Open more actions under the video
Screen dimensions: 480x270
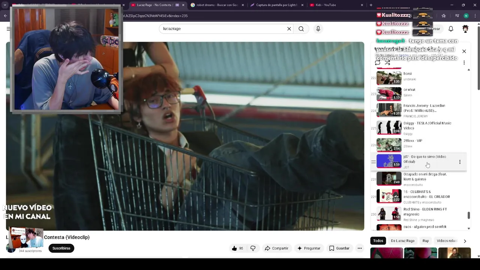click(360, 248)
